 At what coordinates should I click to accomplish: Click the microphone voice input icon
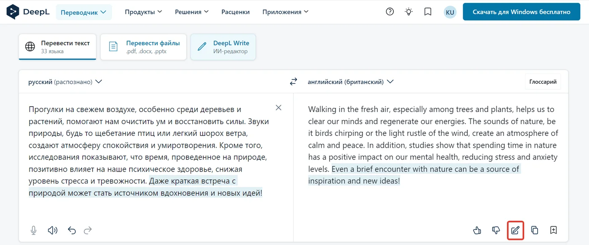click(x=34, y=230)
